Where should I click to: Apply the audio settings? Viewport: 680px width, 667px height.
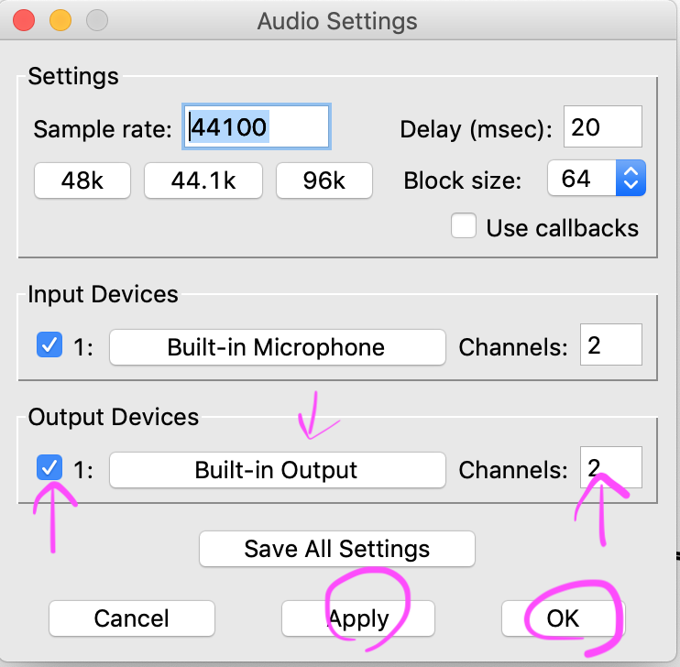[x=358, y=618]
